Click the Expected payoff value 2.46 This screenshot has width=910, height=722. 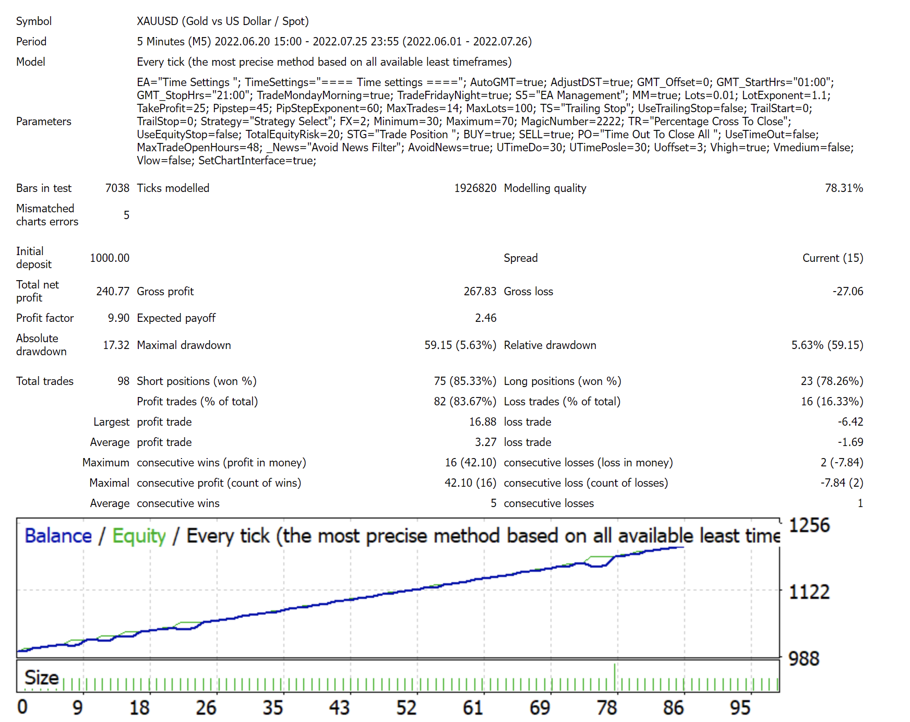(486, 318)
